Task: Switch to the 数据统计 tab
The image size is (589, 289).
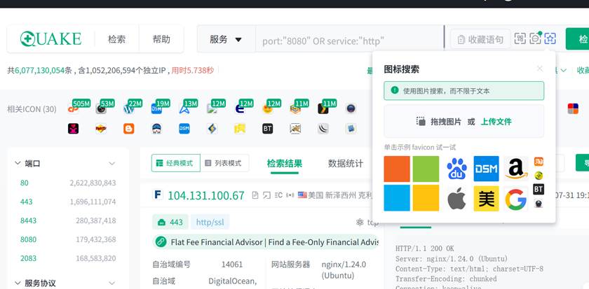Action: pyautogui.click(x=346, y=164)
